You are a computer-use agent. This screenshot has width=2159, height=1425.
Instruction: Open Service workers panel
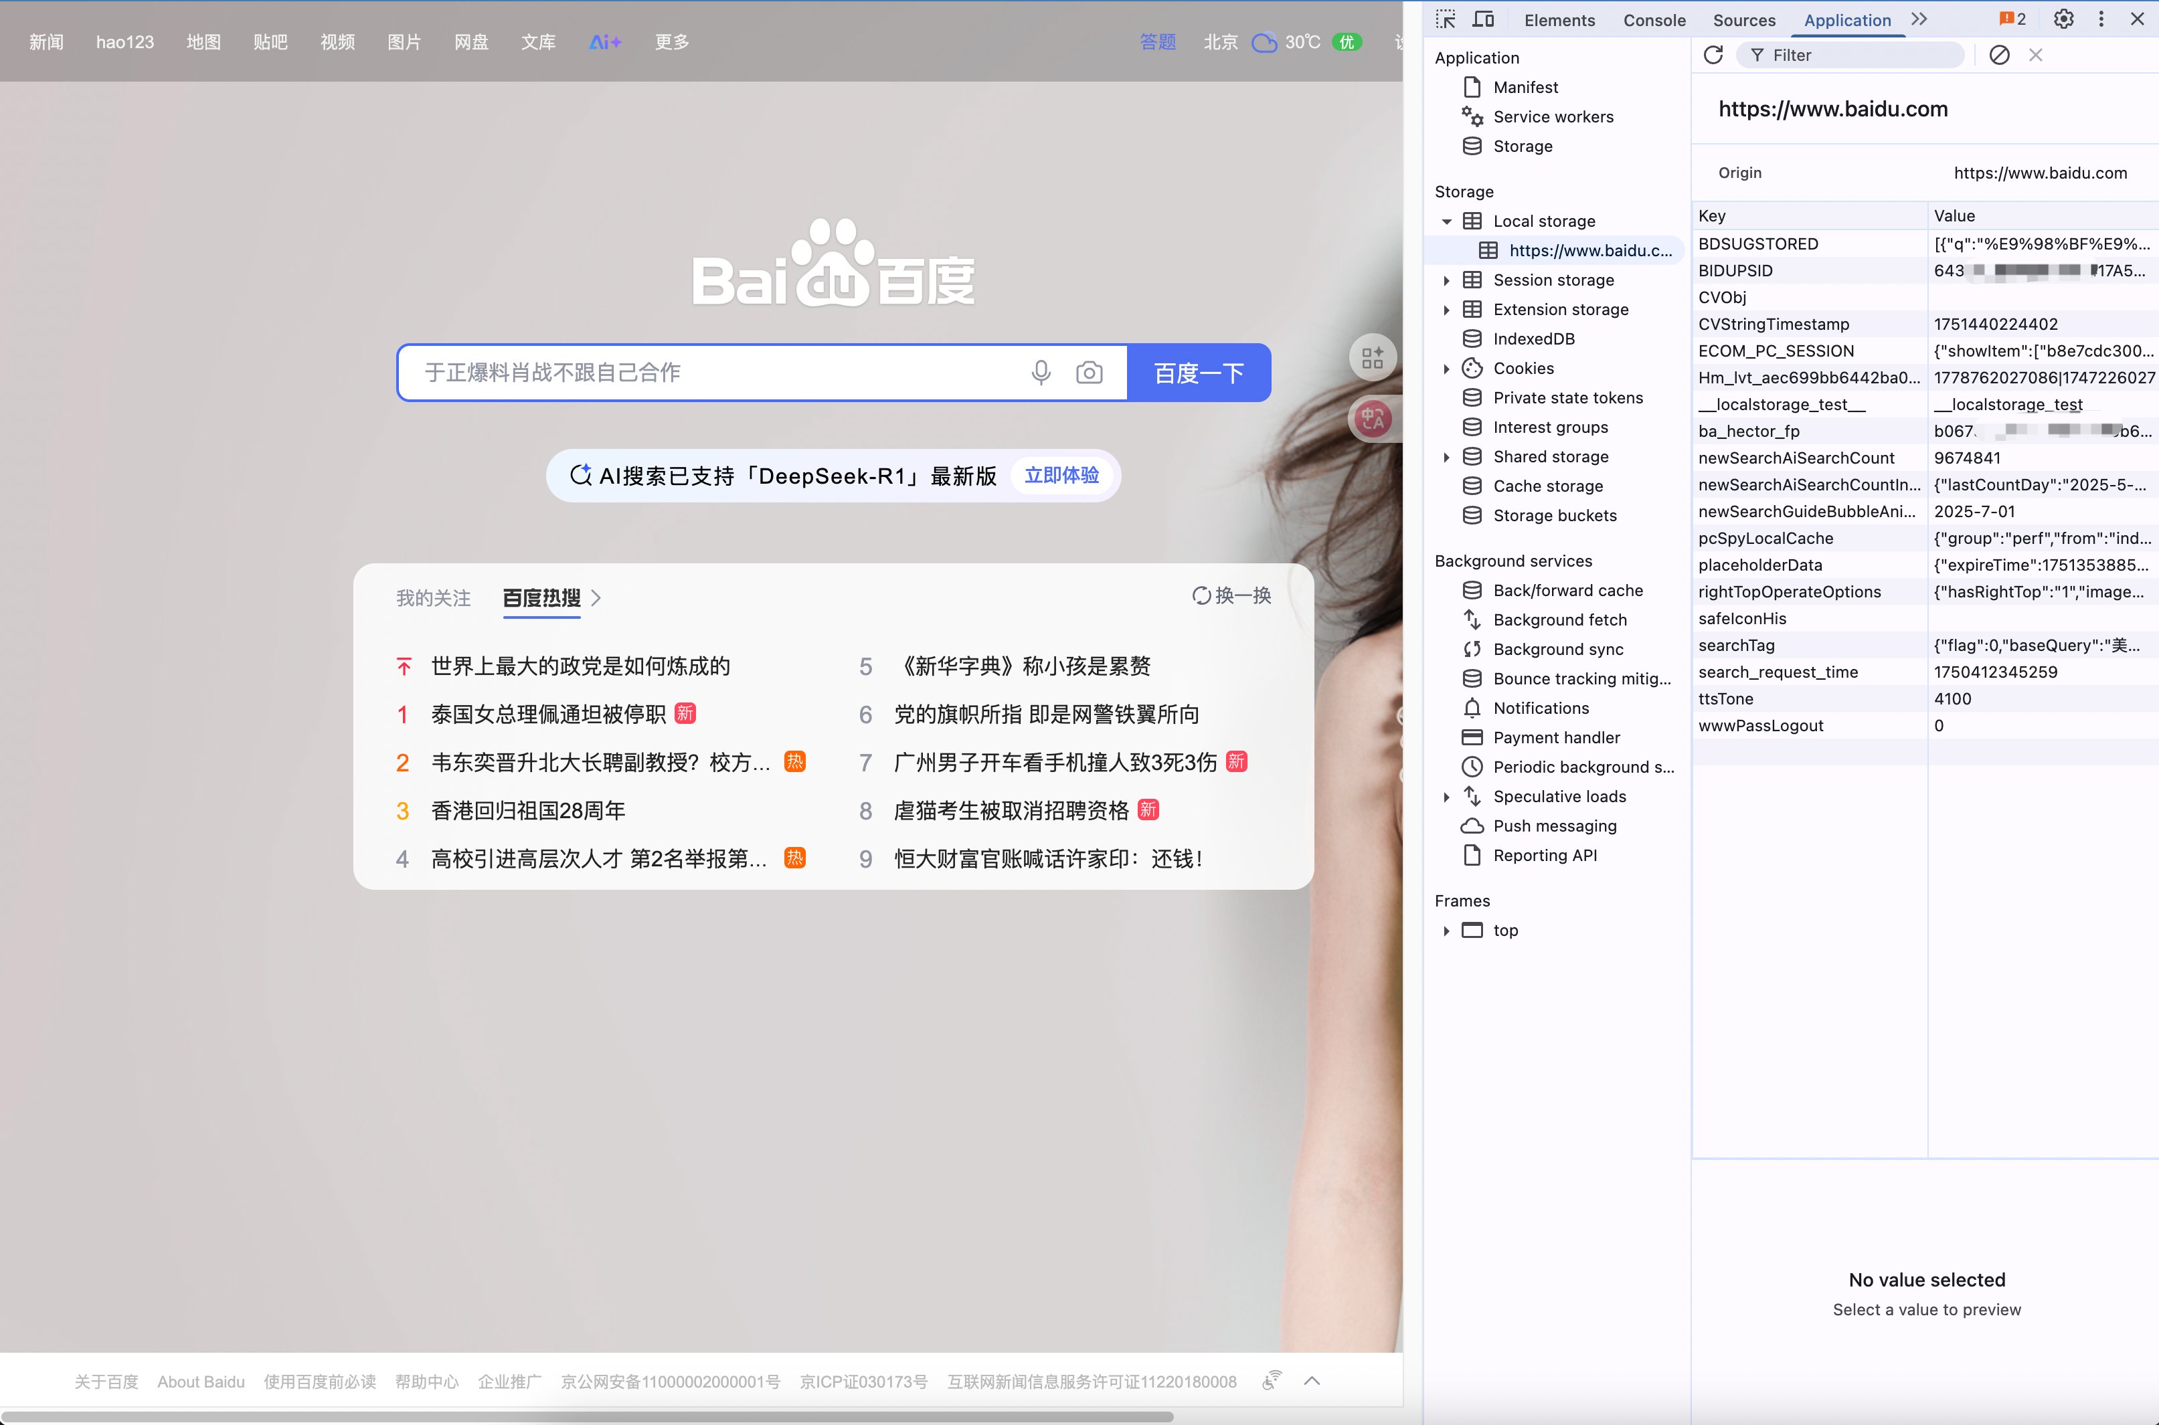(x=1553, y=116)
